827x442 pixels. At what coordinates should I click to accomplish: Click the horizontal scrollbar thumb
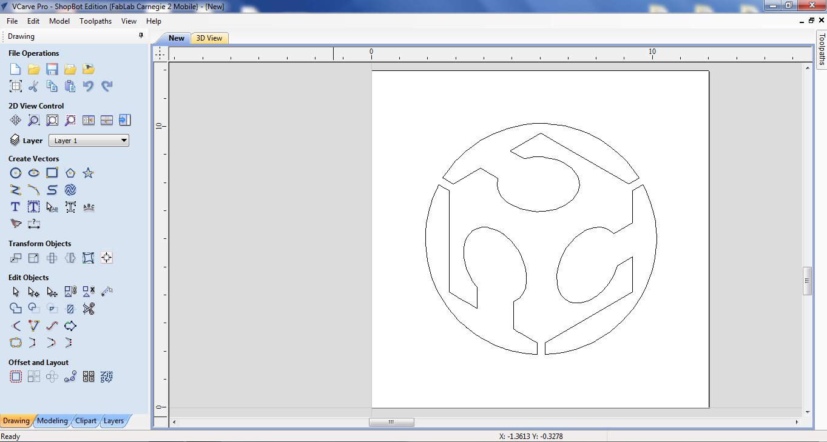pos(391,422)
